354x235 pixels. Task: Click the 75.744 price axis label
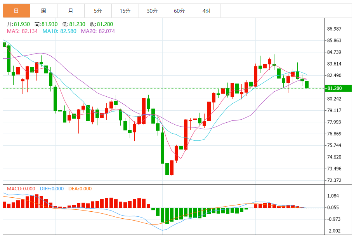point(334,145)
